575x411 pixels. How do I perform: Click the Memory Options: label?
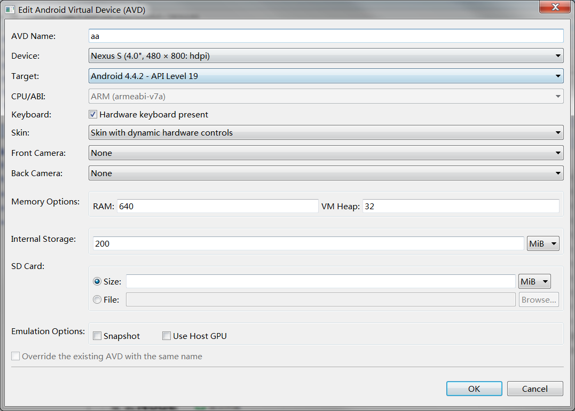click(x=45, y=202)
